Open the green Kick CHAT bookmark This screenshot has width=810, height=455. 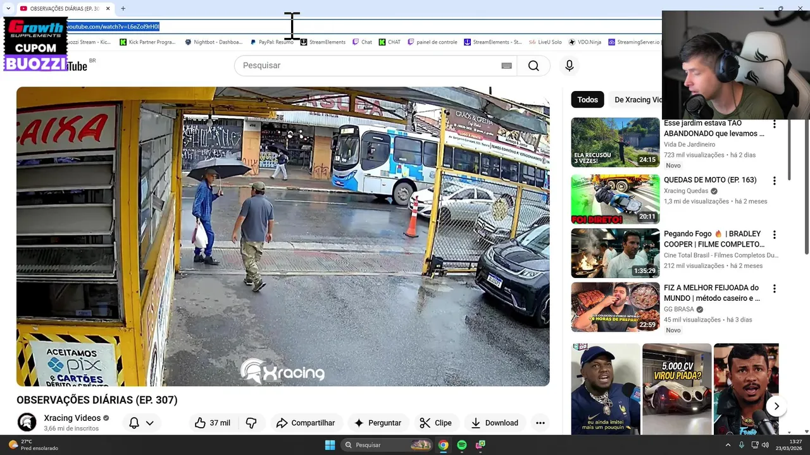click(x=390, y=42)
